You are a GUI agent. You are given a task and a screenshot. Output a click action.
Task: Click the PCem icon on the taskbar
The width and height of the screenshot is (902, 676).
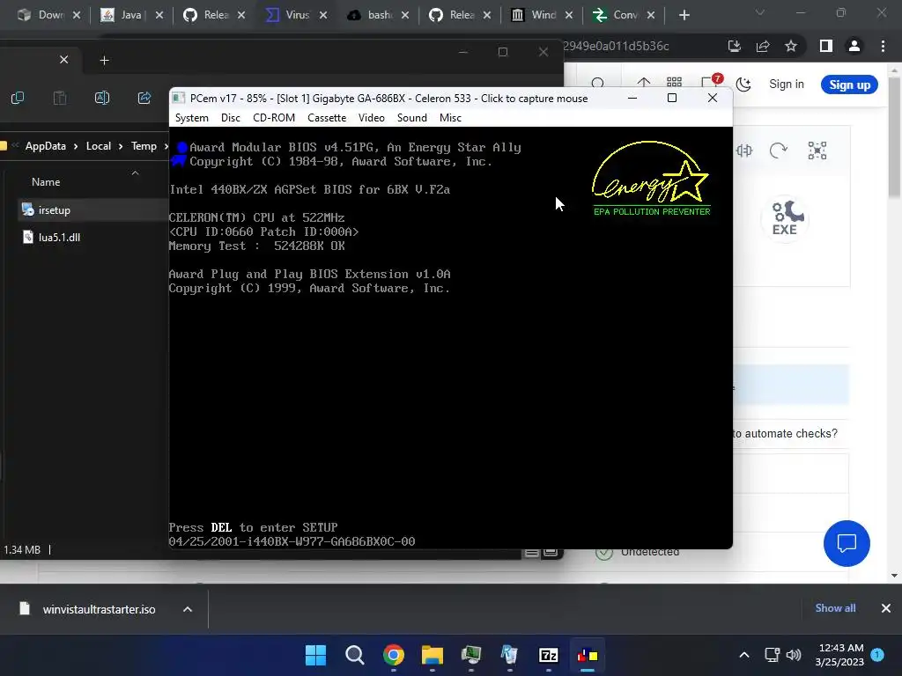coord(588,655)
